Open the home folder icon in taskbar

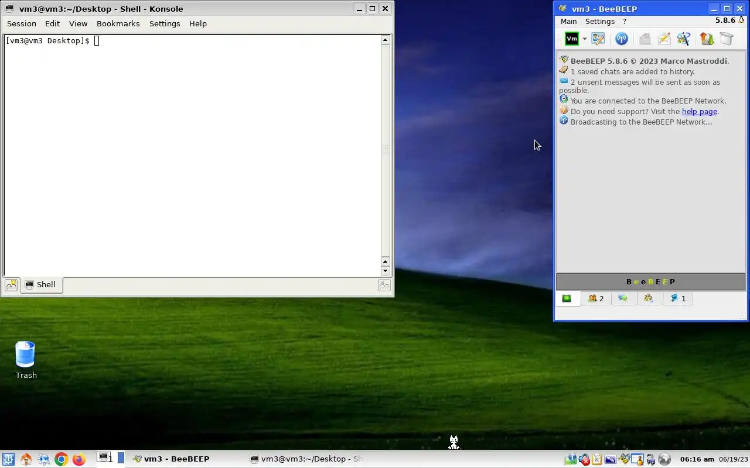point(26,459)
